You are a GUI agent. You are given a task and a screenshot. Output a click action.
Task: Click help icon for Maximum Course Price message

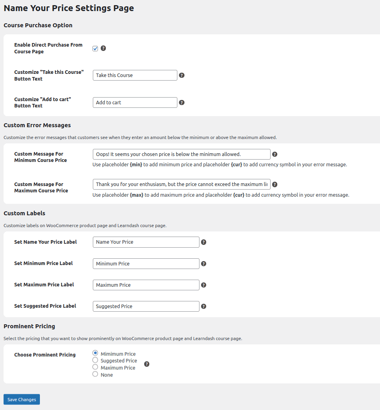coord(275,184)
